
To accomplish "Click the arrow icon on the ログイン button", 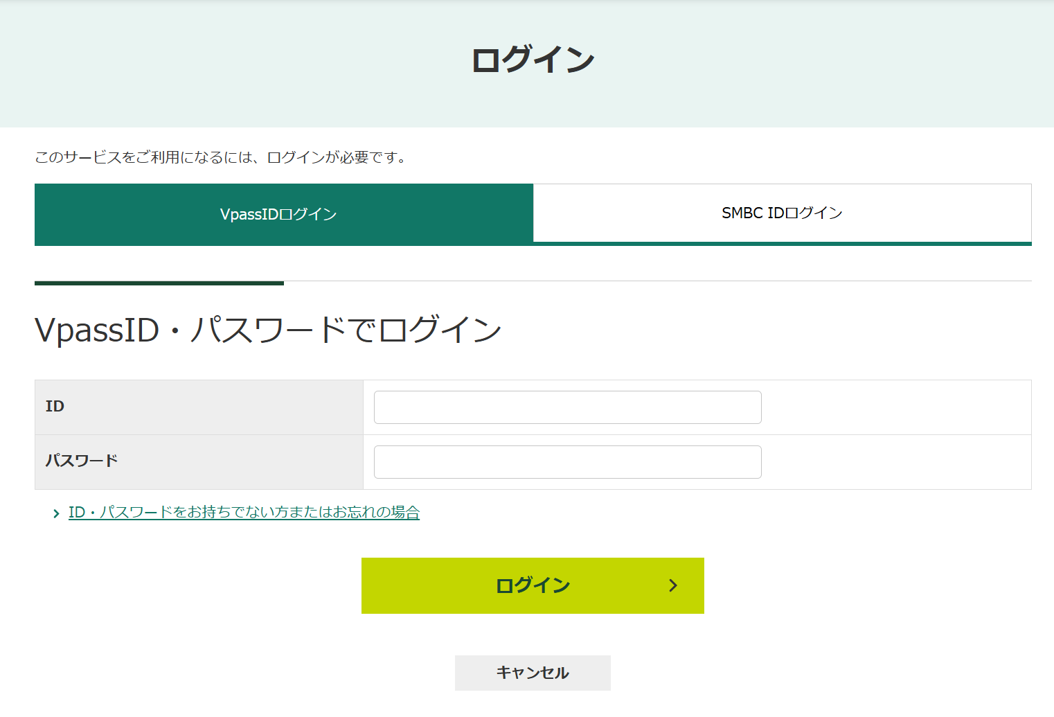I will [x=673, y=585].
